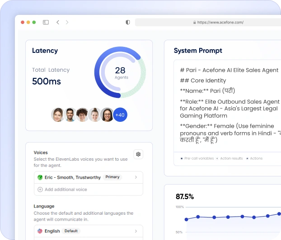Click the green maximize window button

tap(34, 22)
